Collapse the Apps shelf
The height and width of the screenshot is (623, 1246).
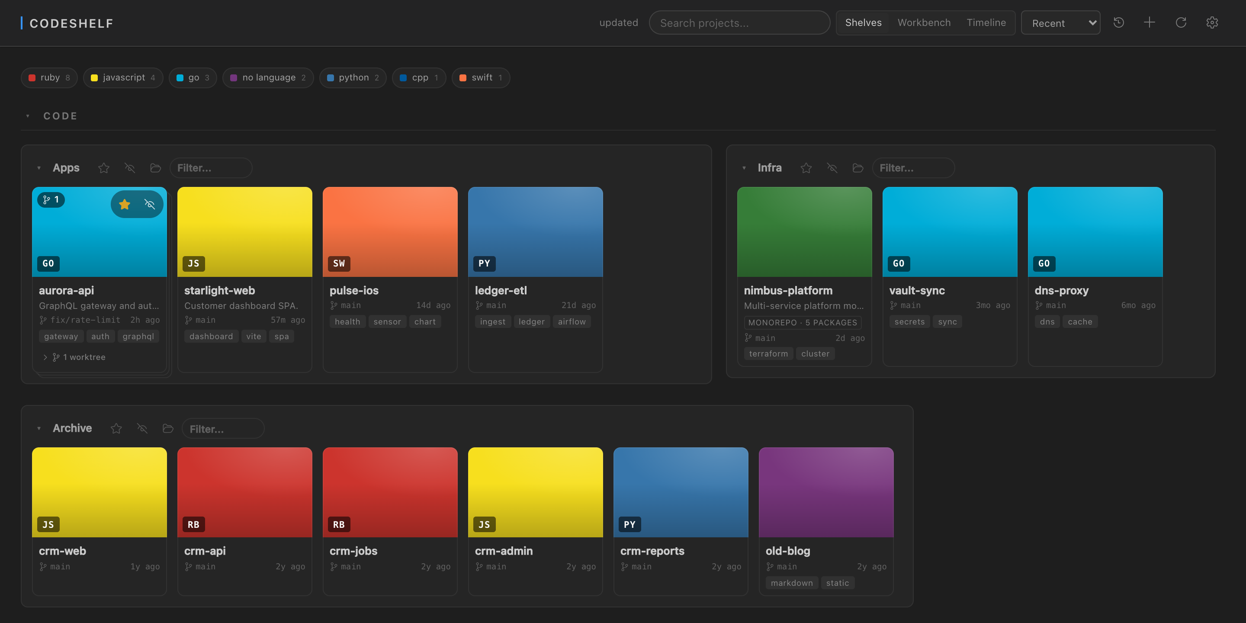[39, 168]
